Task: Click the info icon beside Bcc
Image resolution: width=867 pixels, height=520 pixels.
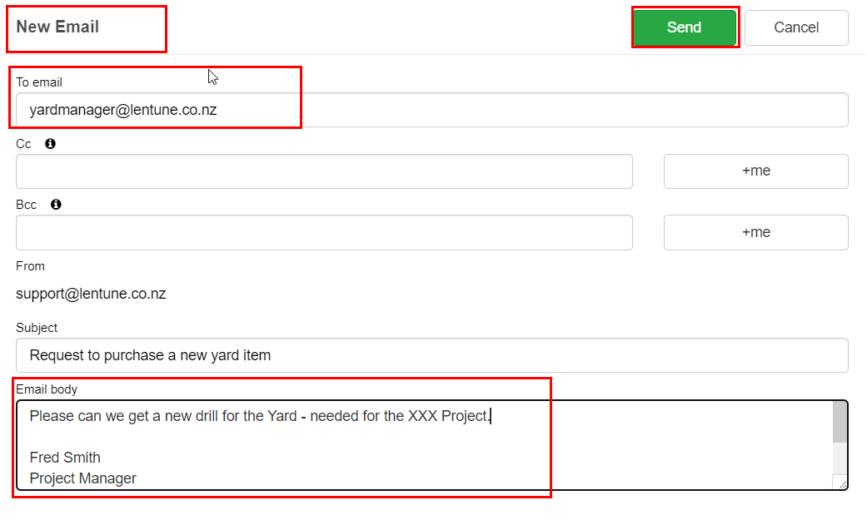Action: pyautogui.click(x=56, y=205)
